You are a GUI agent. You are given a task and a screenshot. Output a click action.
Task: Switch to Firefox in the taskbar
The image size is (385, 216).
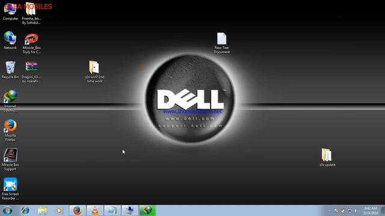coord(78,211)
